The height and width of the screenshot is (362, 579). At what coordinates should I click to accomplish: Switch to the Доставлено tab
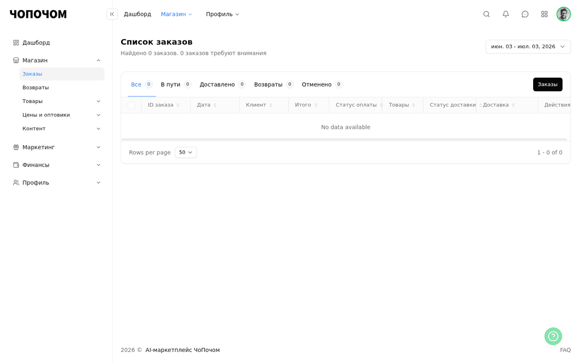click(x=223, y=84)
